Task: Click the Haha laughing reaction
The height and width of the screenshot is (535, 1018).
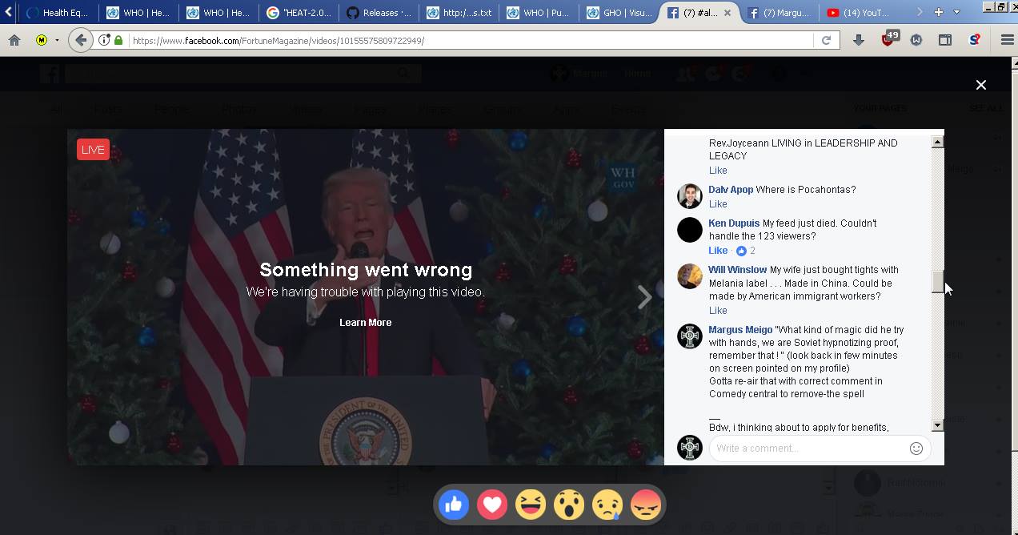Action: pyautogui.click(x=531, y=505)
